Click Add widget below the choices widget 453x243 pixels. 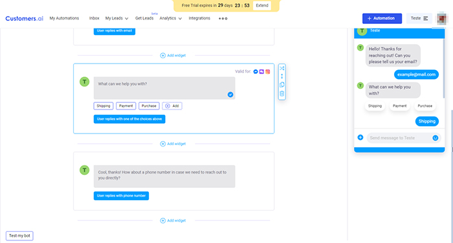173,144
